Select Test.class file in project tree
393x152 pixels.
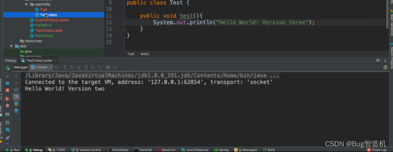pyautogui.click(x=48, y=15)
